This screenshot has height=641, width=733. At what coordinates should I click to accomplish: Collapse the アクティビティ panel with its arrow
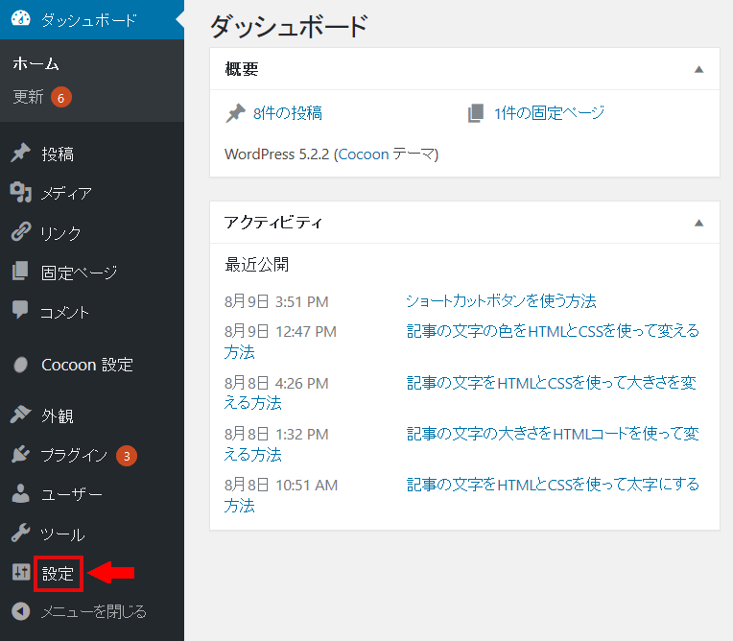(698, 223)
